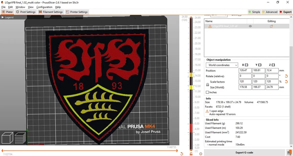The width and height of the screenshot is (293, 156).
Task: Switch to sliced layers preview icon
Action: tap(20, 138)
